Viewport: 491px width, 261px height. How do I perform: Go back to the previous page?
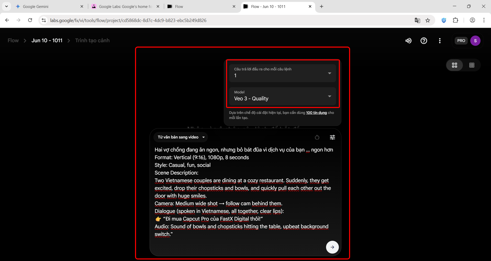click(7, 20)
